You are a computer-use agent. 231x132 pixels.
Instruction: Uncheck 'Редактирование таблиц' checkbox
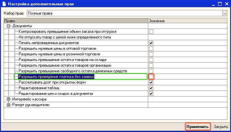[x=151, y=88]
